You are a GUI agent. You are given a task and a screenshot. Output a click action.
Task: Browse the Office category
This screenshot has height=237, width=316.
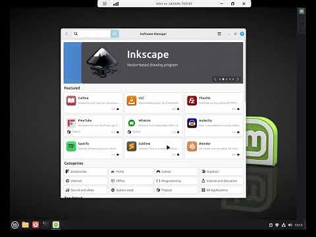pyautogui.click(x=131, y=181)
